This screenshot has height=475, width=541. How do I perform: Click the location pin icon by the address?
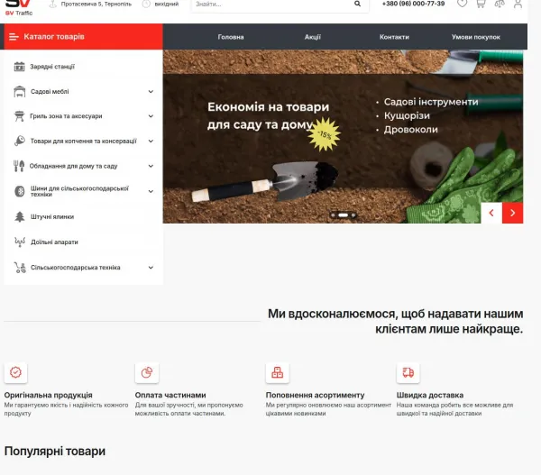click(52, 5)
